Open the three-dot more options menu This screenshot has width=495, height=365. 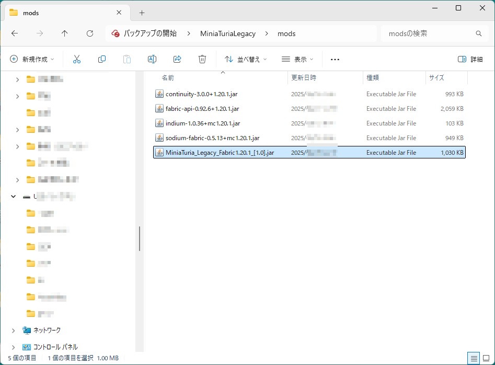click(335, 60)
